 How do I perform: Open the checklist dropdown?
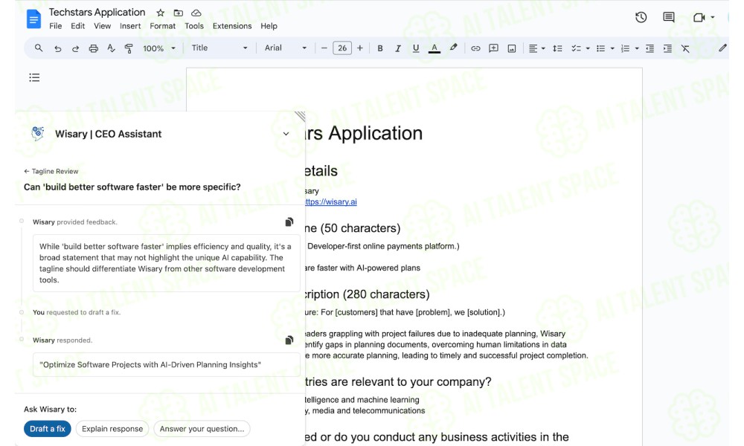pos(580,48)
